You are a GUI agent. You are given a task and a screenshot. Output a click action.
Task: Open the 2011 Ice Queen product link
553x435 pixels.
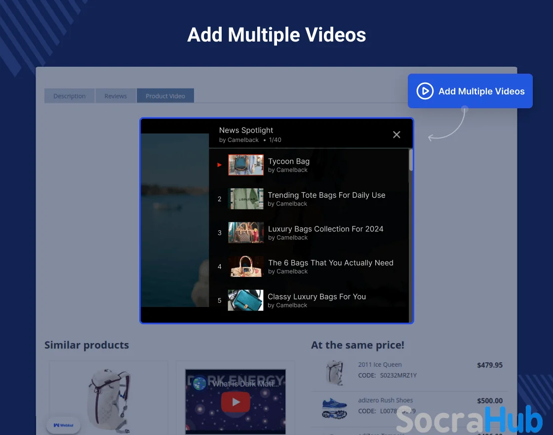380,365
